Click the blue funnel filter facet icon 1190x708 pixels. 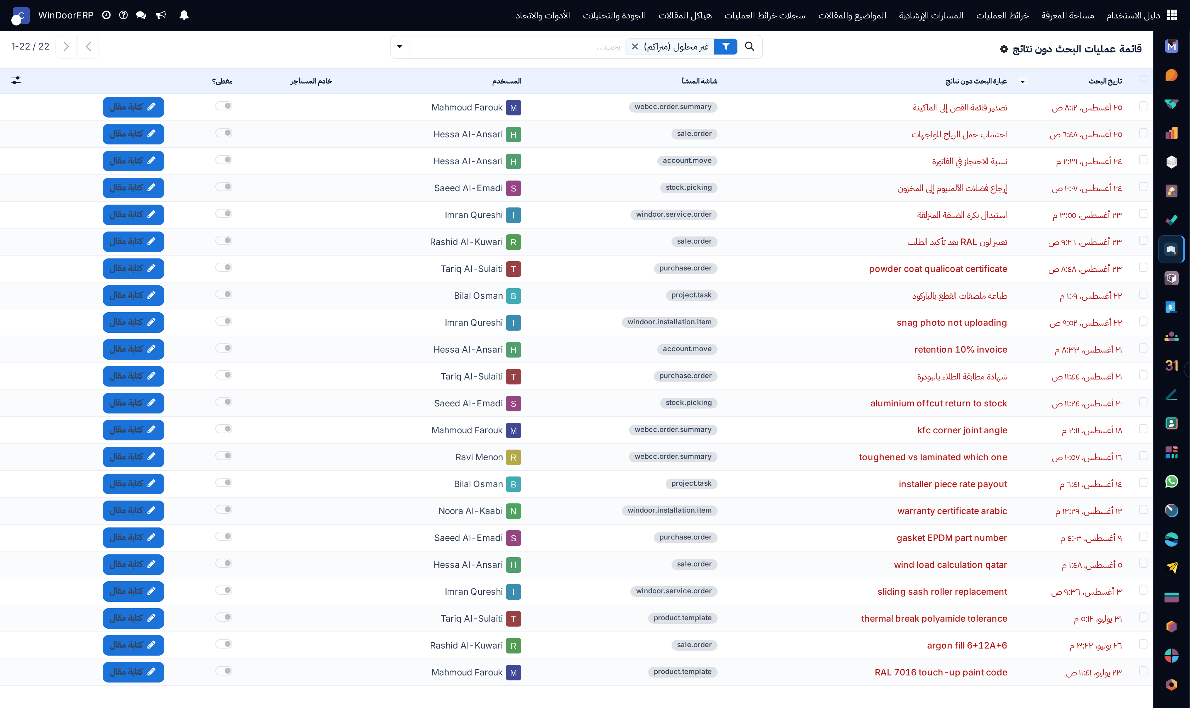(726, 47)
